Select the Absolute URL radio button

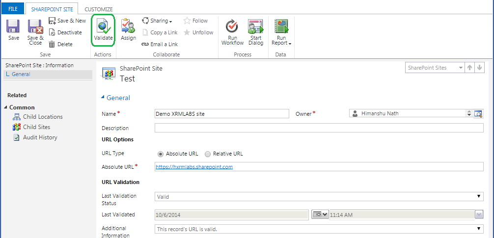click(x=161, y=154)
